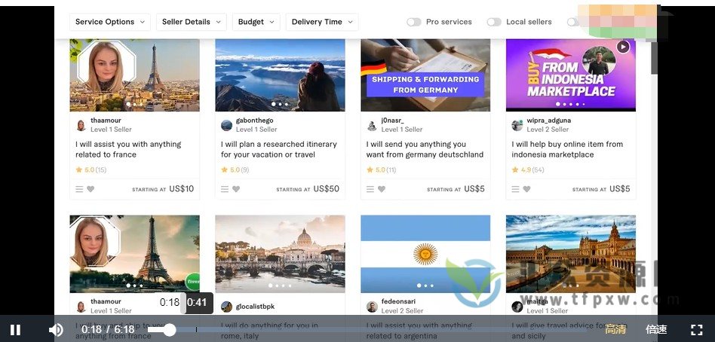Open list icon on wipra_adguna gig

[x=515, y=189]
